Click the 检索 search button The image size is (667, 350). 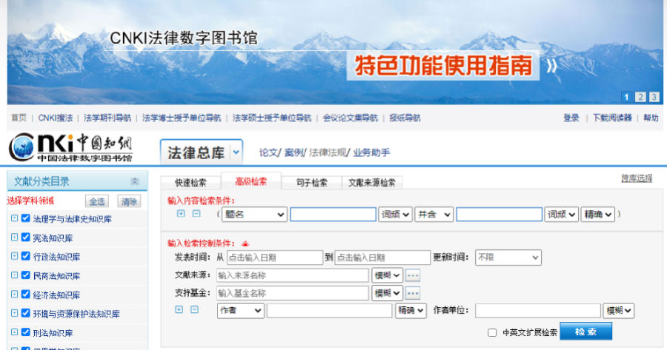[x=585, y=332]
